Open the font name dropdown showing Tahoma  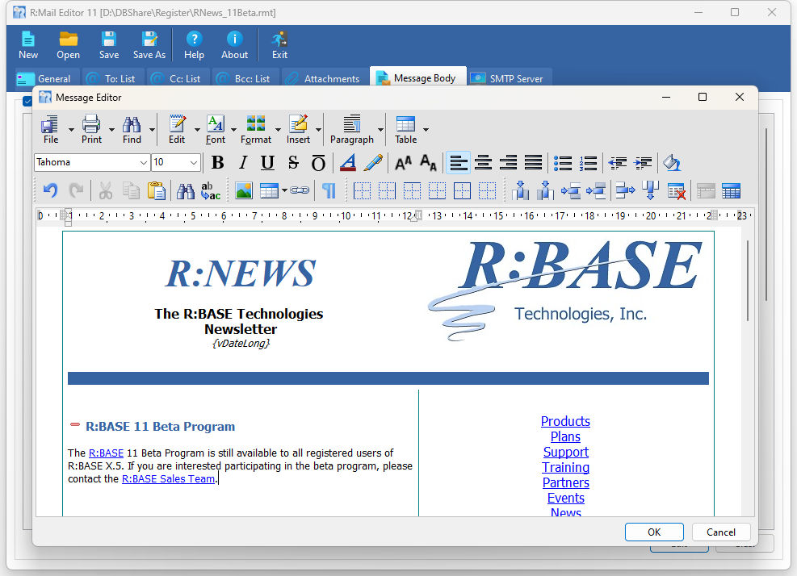[x=144, y=162]
